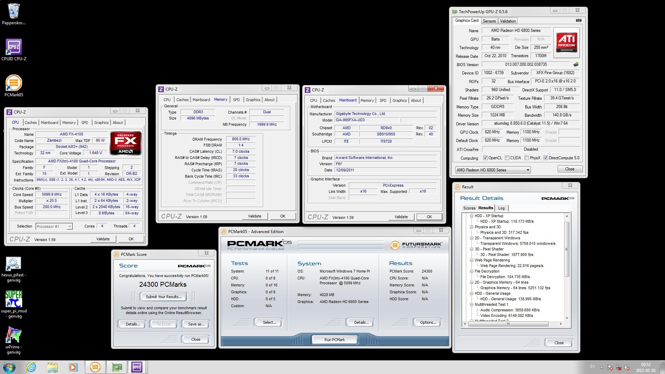
Task: Click Details... button under System in PCMark05
Action: pos(361,322)
